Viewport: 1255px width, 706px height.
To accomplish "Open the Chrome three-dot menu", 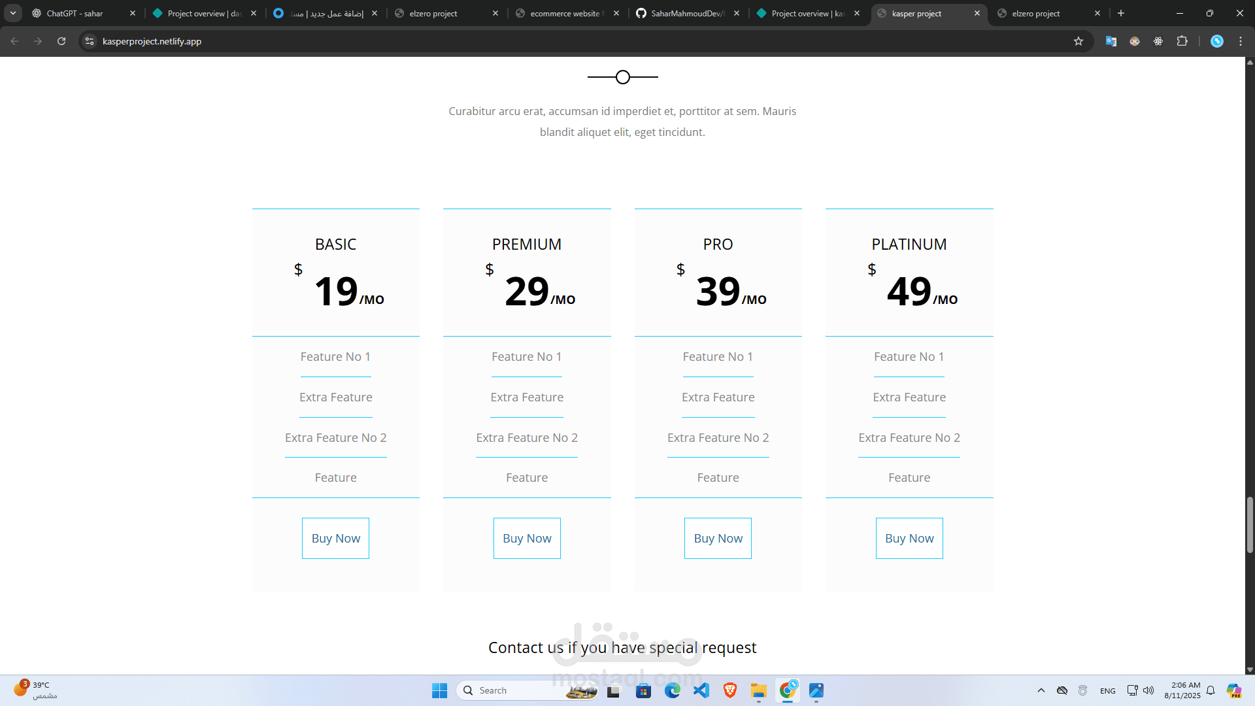I will click(x=1241, y=41).
